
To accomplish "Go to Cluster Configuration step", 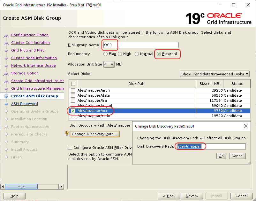I will pyautogui.click(x=31, y=43).
